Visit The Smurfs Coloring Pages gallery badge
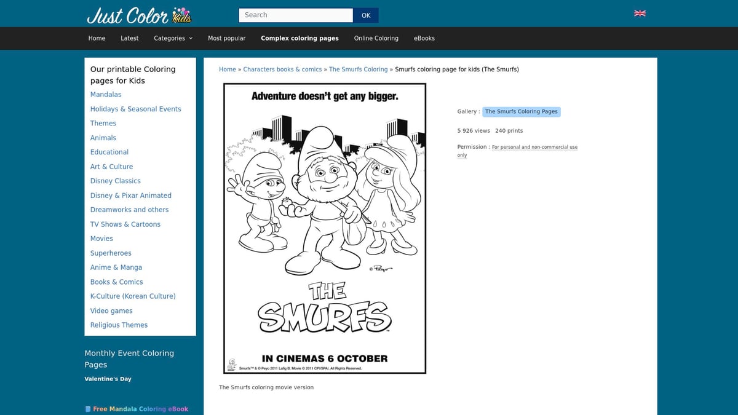 click(522, 112)
